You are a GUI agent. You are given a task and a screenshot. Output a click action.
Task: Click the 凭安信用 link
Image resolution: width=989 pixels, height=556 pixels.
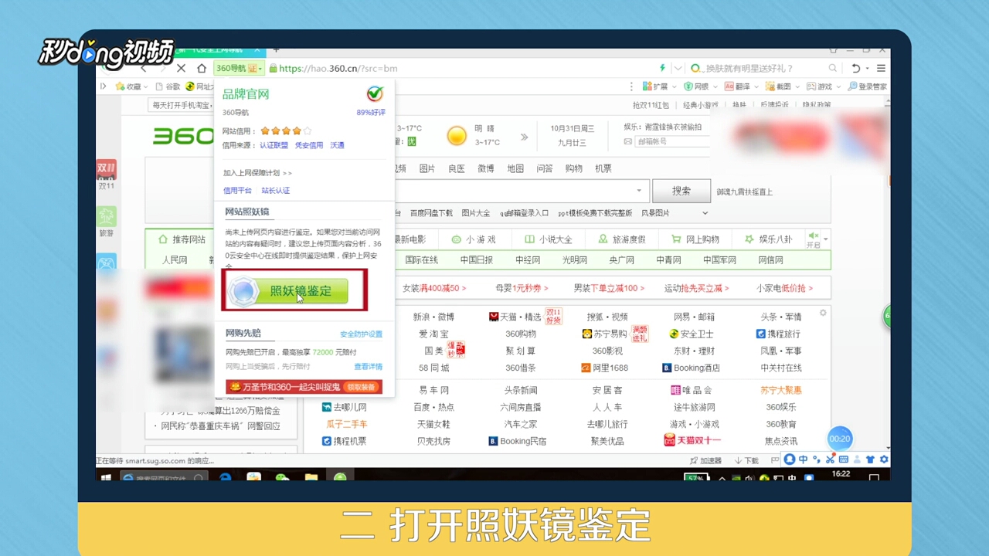(309, 145)
